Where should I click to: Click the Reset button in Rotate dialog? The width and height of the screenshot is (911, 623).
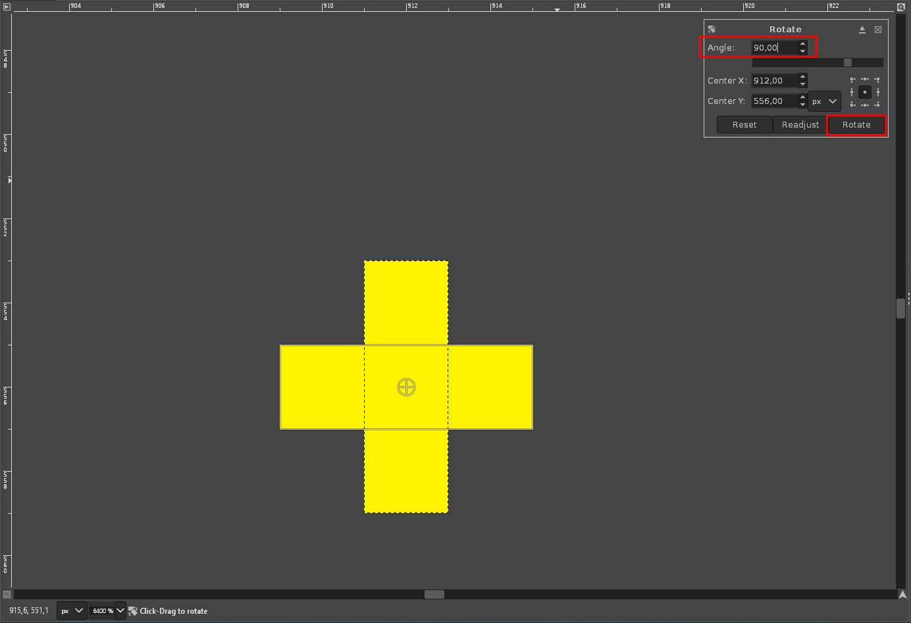tap(744, 124)
